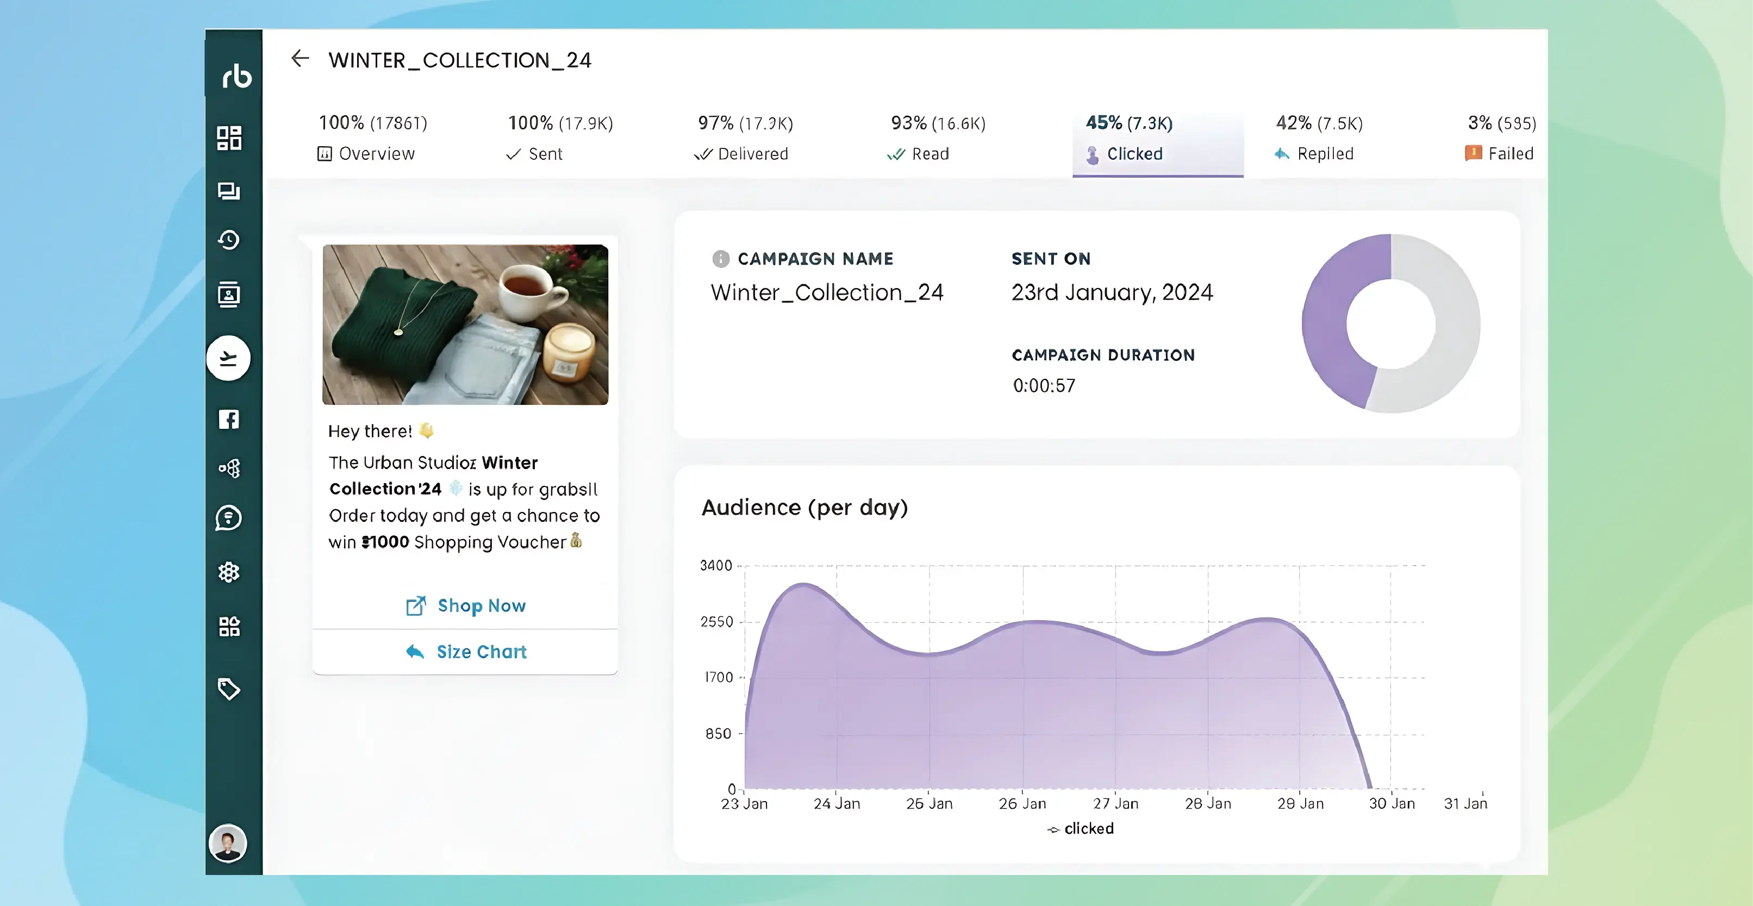Select the campaigns icon in sidebar

pyautogui.click(x=229, y=358)
